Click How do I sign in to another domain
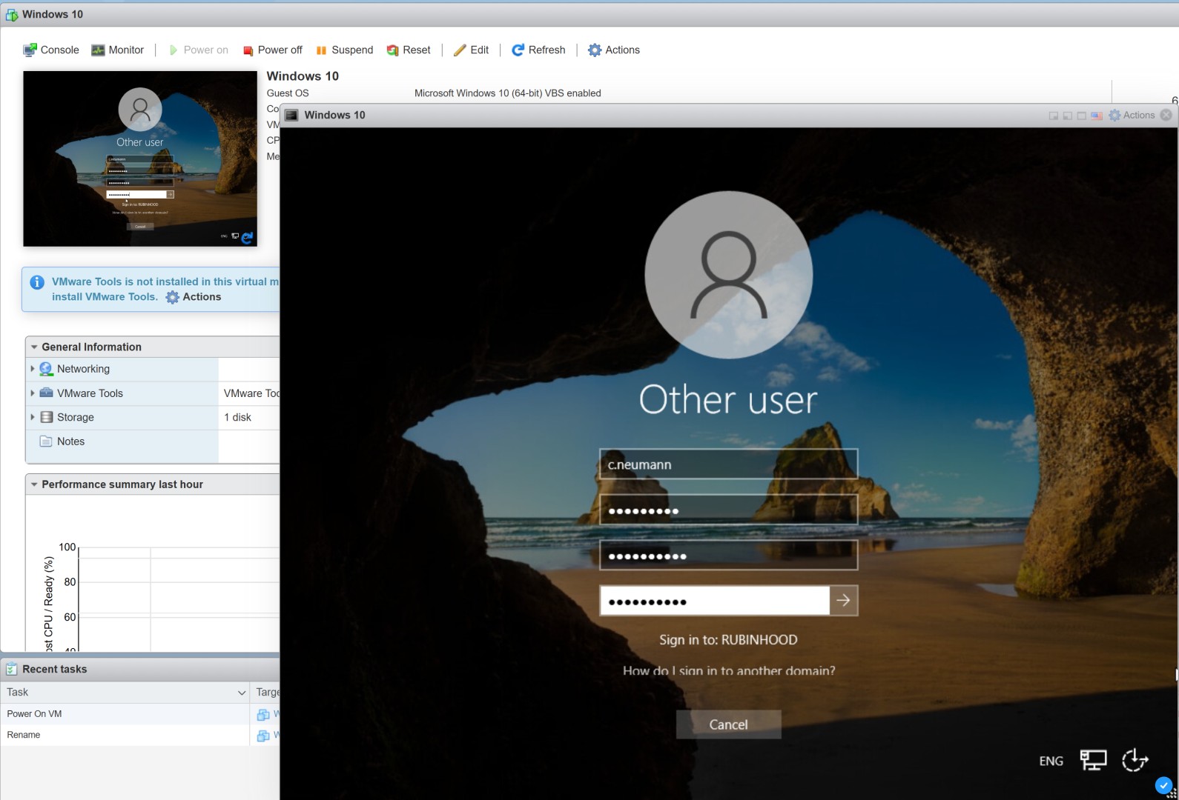 [729, 670]
